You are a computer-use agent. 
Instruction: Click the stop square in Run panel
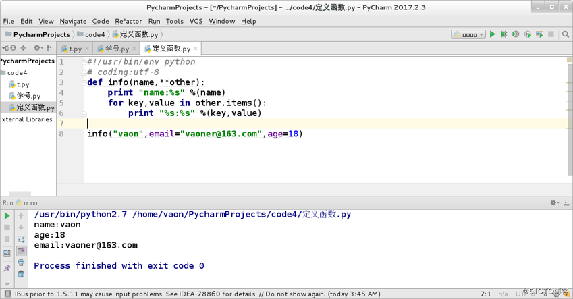(x=7, y=227)
